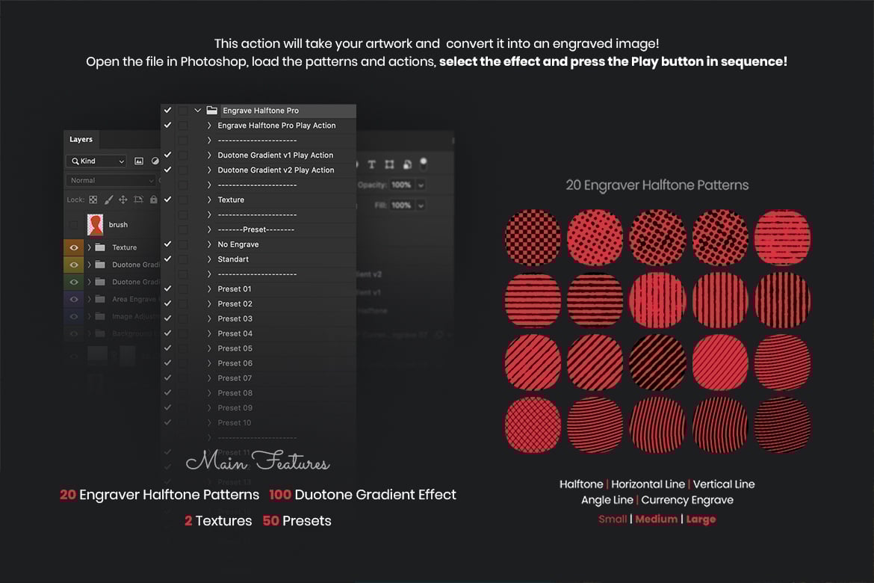The height and width of the screenshot is (583, 874).
Task: Click the Area Engrave group folder icon
Action: pyautogui.click(x=100, y=299)
